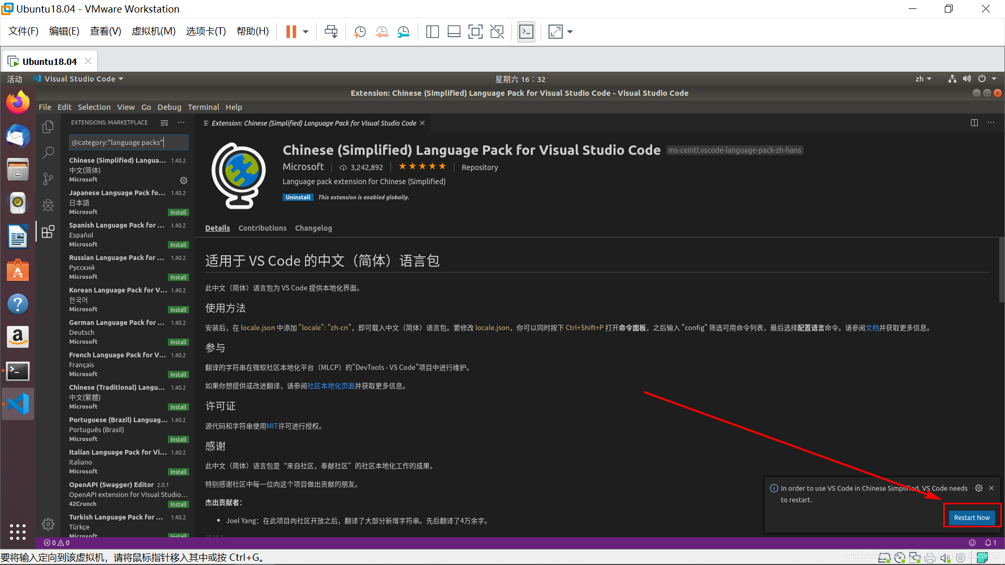The image size is (1005, 565).
Task: Launch Firefox from the Ubuntu dock
Action: [18, 103]
